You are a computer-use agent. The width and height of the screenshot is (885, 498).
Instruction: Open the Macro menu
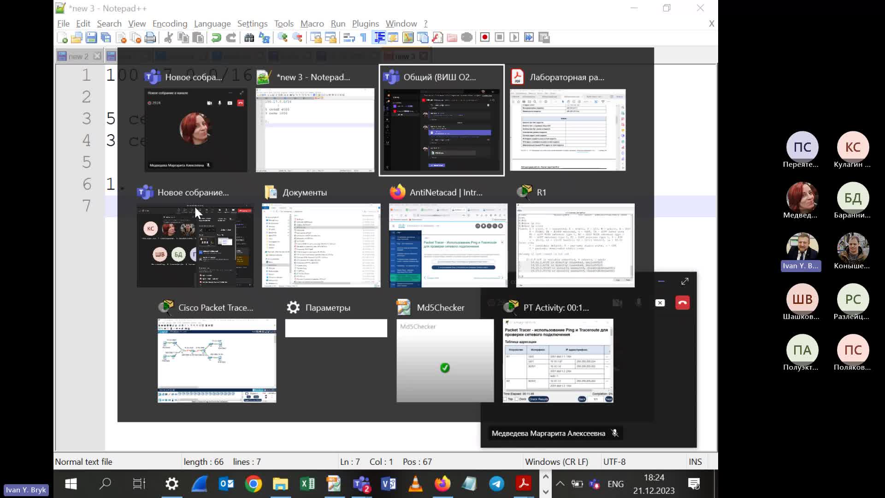312,24
